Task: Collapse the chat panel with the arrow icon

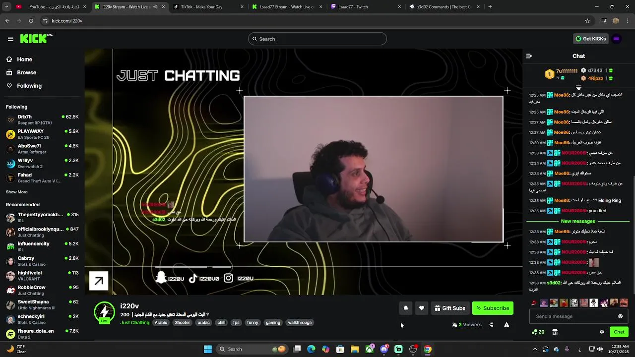Action: (x=529, y=56)
